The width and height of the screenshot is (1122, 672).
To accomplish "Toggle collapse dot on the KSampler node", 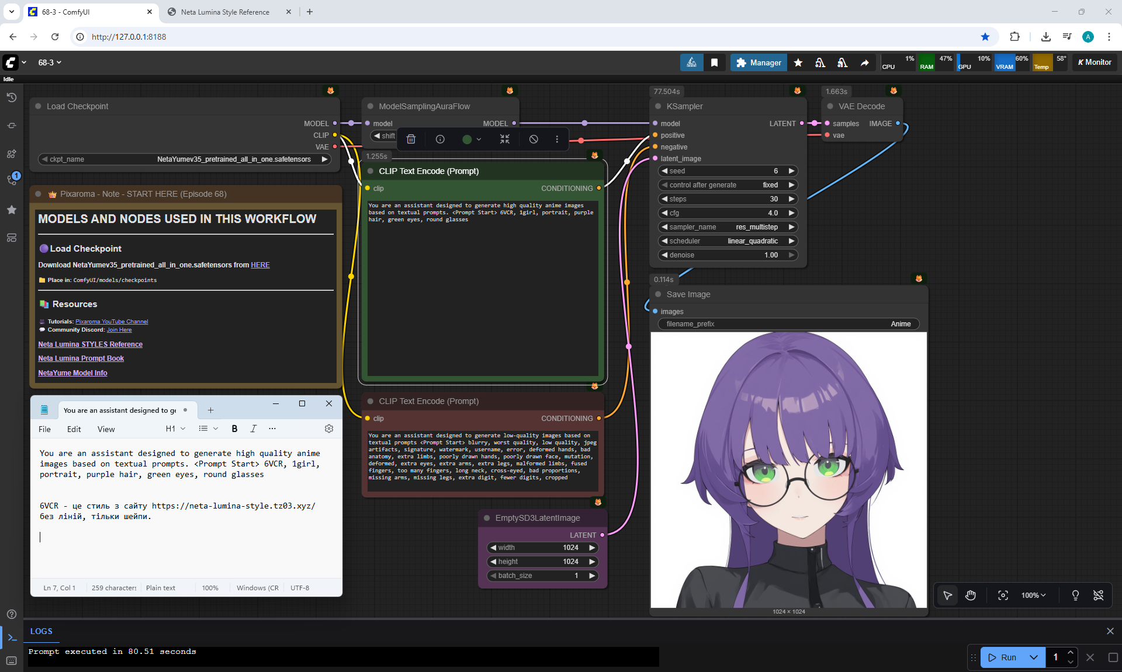I will [658, 106].
